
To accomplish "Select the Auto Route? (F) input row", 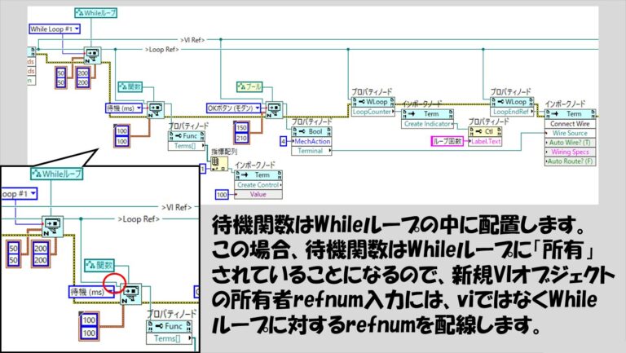I will pos(570,161).
